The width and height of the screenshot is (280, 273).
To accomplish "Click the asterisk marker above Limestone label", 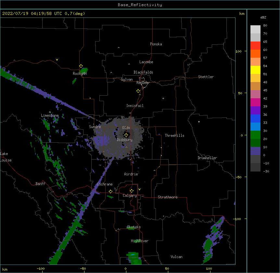I will point(50,112).
